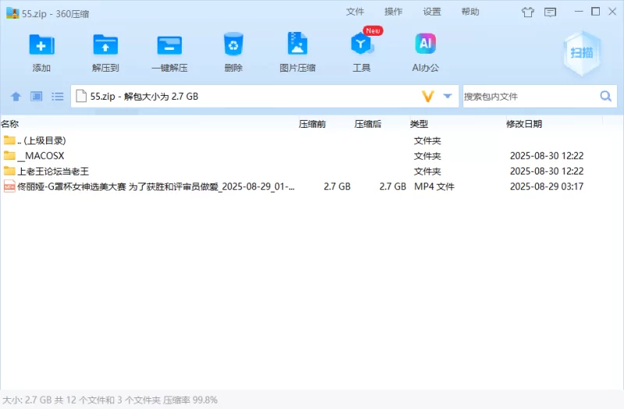The width and height of the screenshot is (624, 409).
Task: Click the 添加 (Add) toolbar icon
Action: [x=41, y=45]
